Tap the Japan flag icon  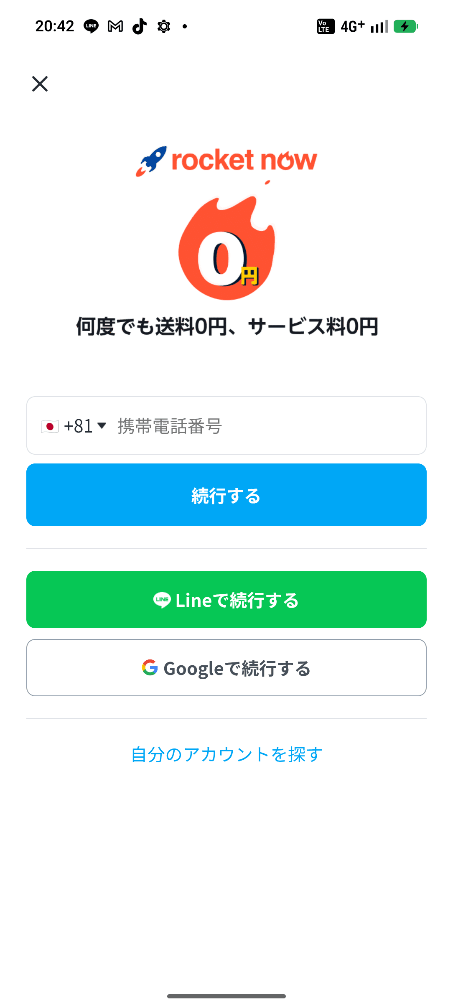tap(50, 426)
